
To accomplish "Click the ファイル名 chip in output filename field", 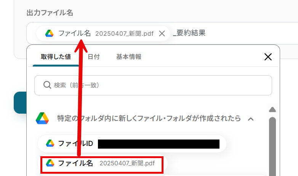I will click(103, 33).
